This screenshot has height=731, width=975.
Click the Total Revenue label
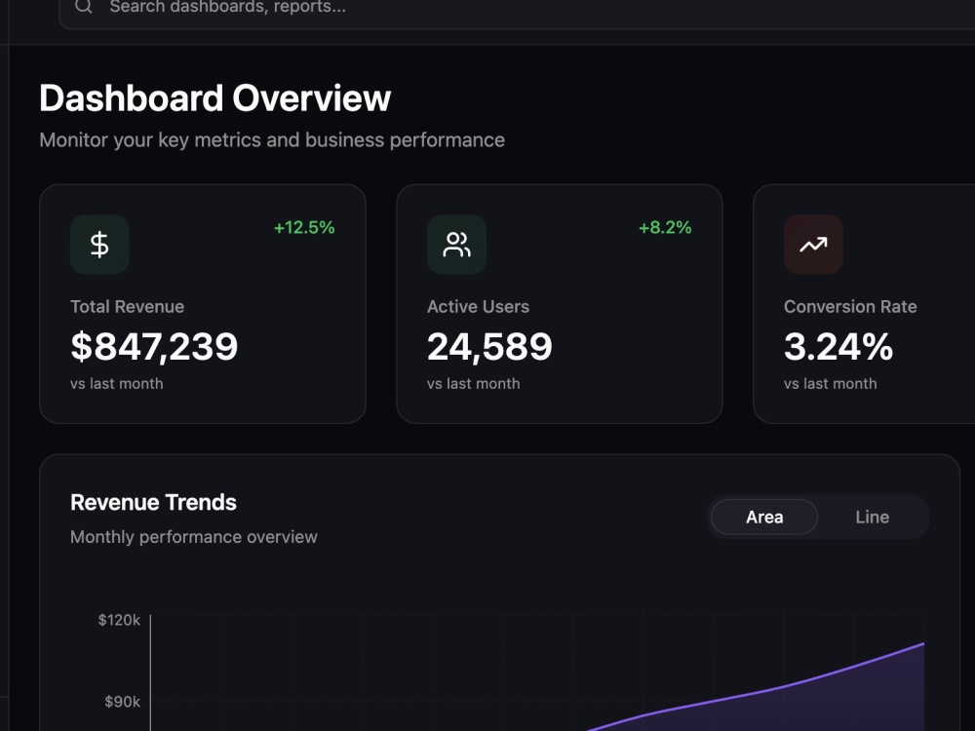127,306
